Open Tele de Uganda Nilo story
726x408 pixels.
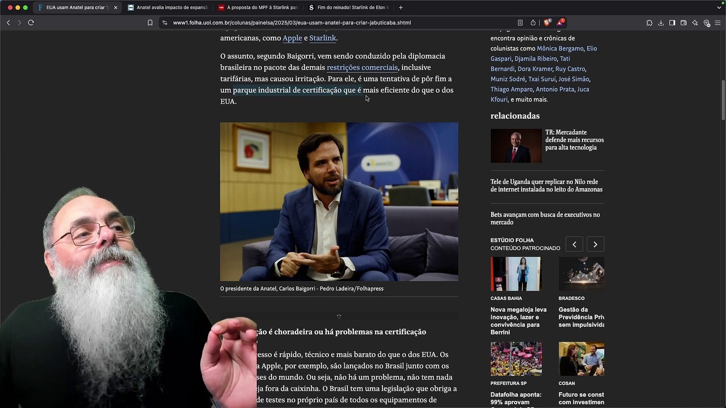click(x=546, y=186)
